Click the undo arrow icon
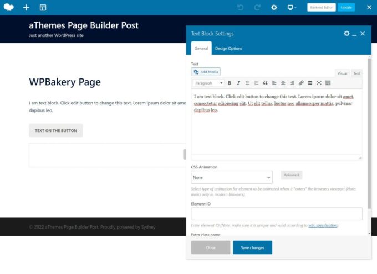The image size is (377, 274). coord(240,7)
